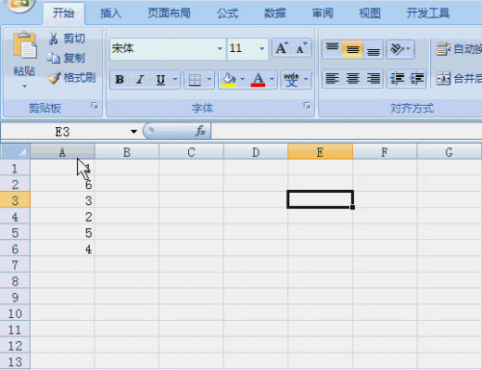Toggle underline formatting
The height and width of the screenshot is (370, 482).
pos(160,79)
